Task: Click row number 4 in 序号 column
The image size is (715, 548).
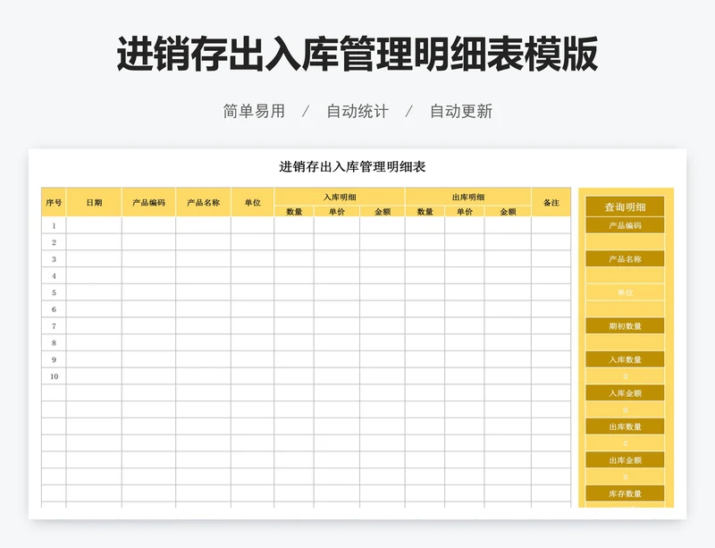Action: 54,276
